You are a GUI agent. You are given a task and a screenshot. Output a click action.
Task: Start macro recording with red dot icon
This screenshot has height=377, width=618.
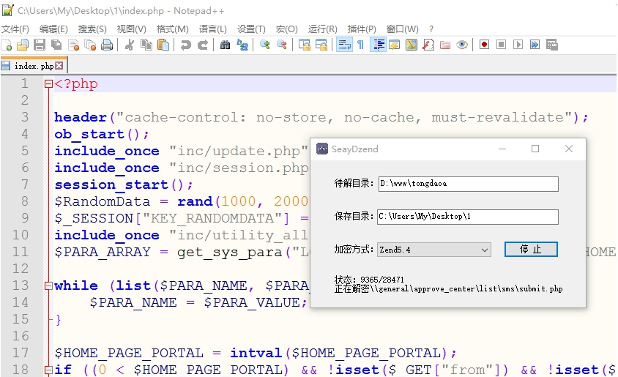click(484, 45)
